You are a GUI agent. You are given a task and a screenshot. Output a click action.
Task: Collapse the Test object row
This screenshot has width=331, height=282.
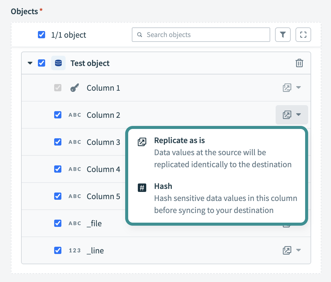tap(29, 63)
